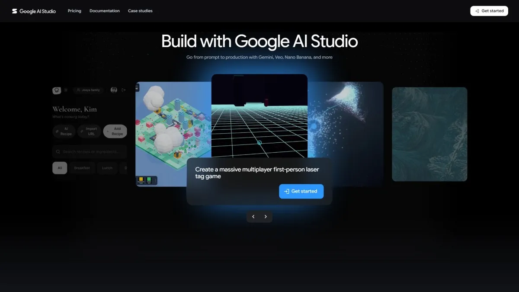519x292 pixels.
Task: Click the Google AI Studio logo icon
Action: 15,11
